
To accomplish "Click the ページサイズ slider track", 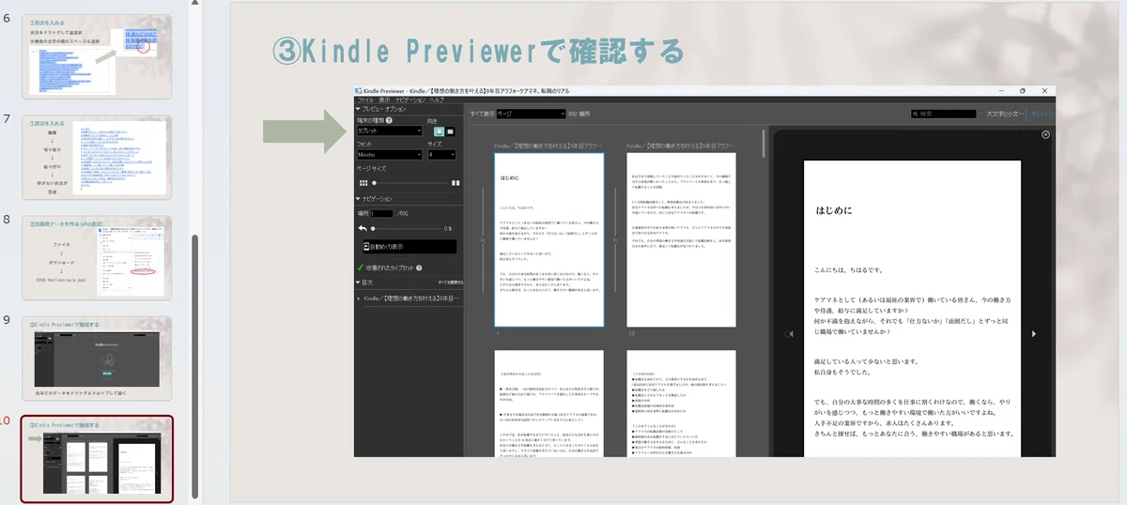I will (x=409, y=182).
